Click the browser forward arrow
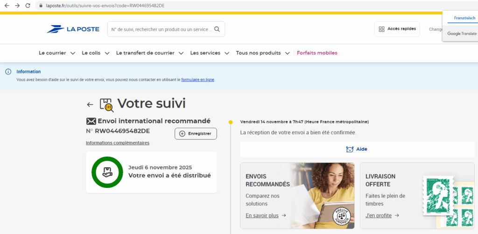Image resolution: width=478 pixels, height=234 pixels. click(17, 6)
